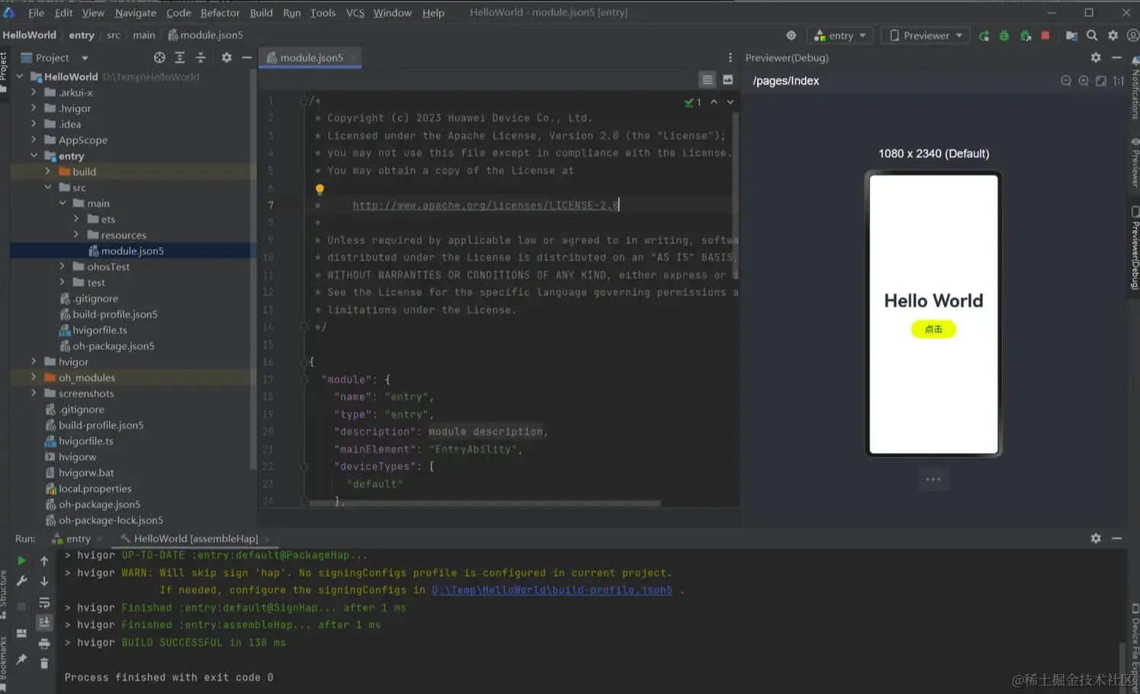Open IDE settings gear in top toolbar

[x=1113, y=35]
